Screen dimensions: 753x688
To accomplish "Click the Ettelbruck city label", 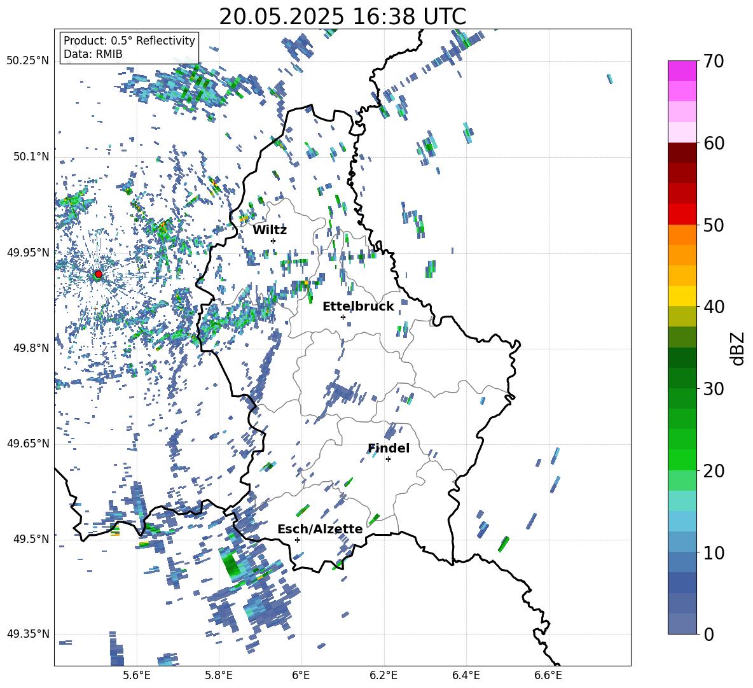I will coord(358,307).
